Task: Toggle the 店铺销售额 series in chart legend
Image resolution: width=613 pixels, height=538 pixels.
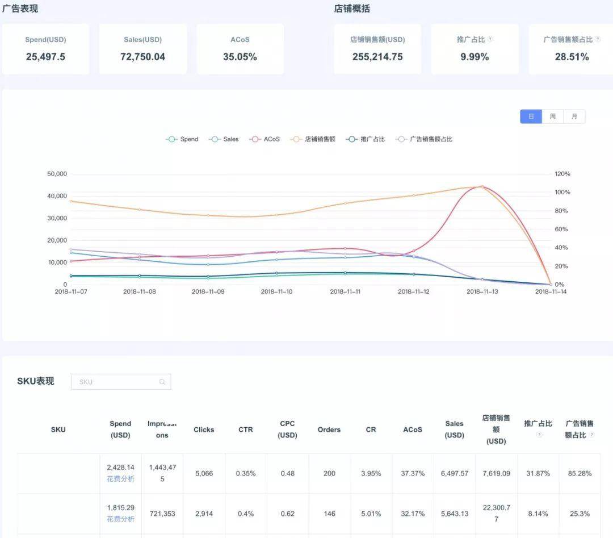Action: coord(313,139)
